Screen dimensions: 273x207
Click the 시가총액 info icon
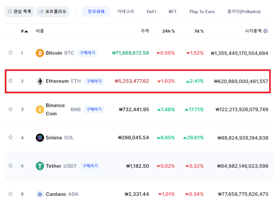265,31
